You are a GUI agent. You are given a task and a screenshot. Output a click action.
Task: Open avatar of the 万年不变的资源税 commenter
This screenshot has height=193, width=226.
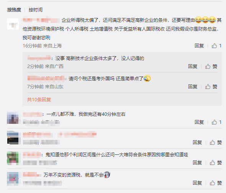[x=13, y=178]
